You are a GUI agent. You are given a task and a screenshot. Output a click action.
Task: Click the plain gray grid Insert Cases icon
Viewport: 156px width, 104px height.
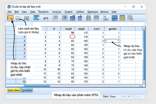click(96, 18)
